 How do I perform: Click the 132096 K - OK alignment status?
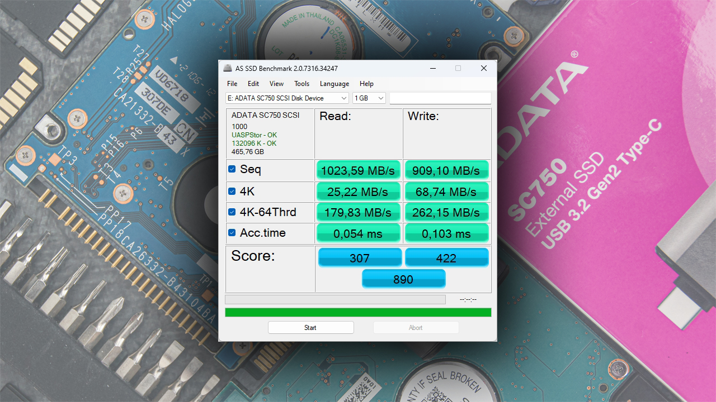[254, 143]
